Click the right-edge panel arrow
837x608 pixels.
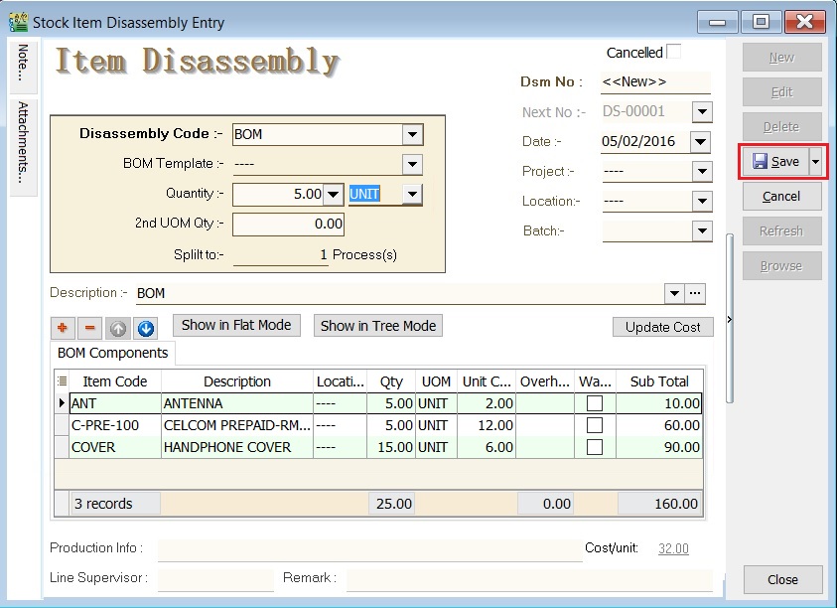730,320
